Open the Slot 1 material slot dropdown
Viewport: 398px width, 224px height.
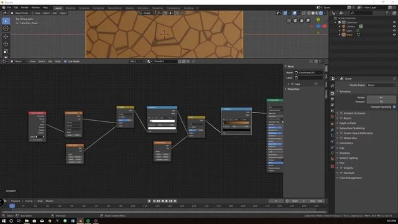[137, 62]
